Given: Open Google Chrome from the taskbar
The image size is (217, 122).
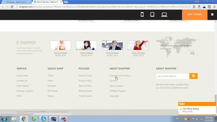Looking at the screenshot, I should click(24, 119).
